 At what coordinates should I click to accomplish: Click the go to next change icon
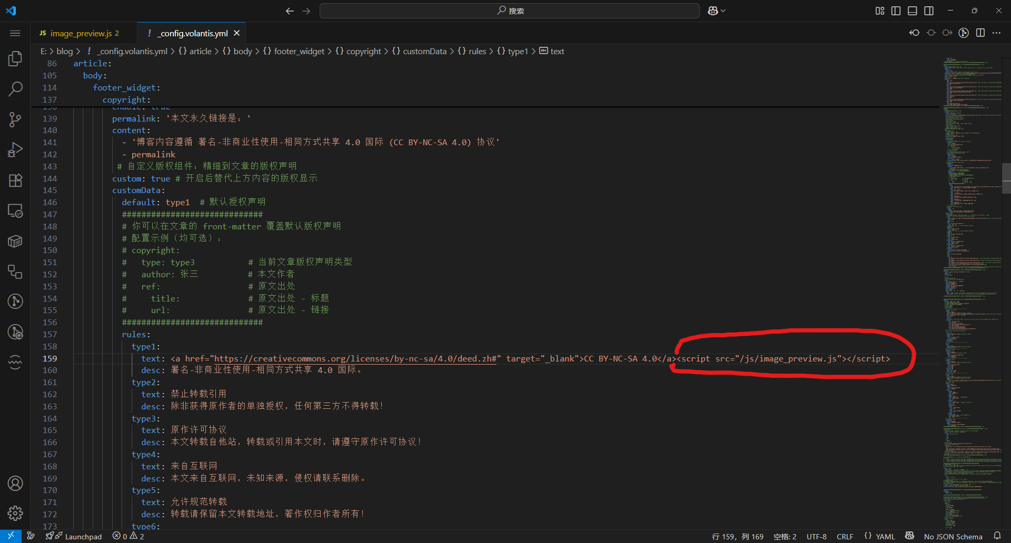[x=947, y=33]
